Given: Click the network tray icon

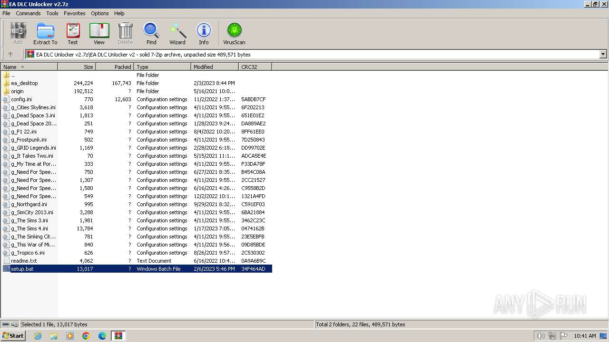Looking at the screenshot, I should pos(552,336).
